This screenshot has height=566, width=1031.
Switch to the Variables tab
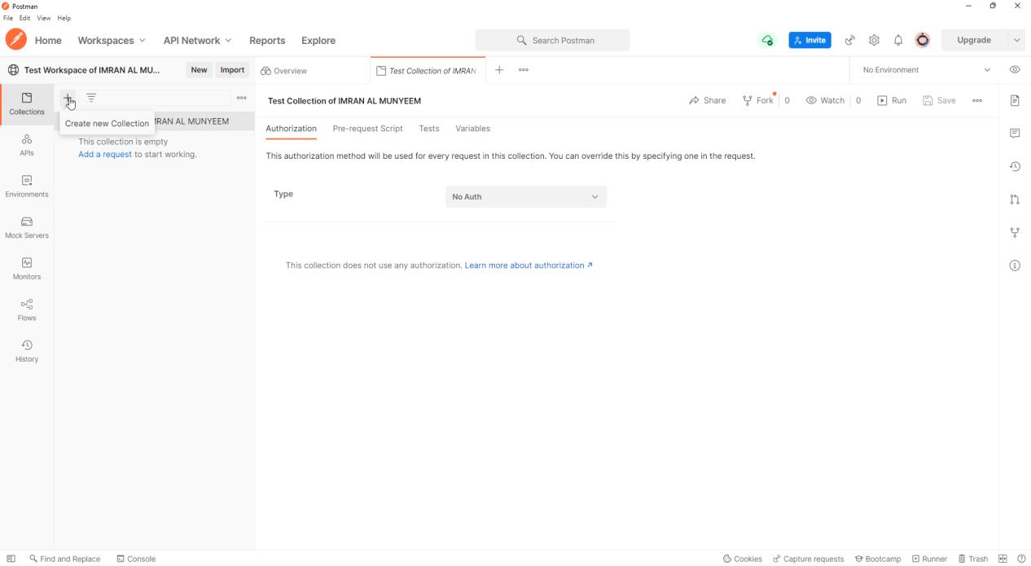pyautogui.click(x=472, y=129)
